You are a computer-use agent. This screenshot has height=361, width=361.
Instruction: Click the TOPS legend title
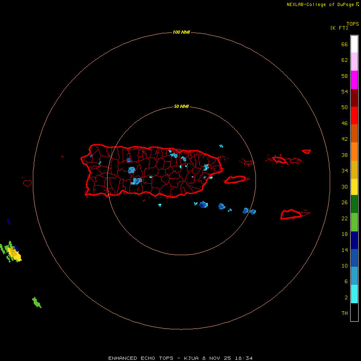point(353,24)
